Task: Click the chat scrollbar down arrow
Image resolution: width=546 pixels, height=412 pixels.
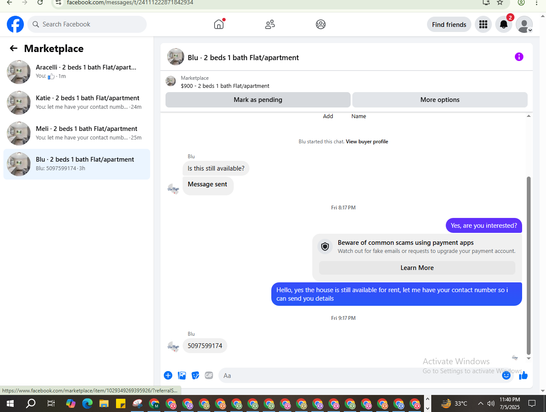Action: click(529, 358)
